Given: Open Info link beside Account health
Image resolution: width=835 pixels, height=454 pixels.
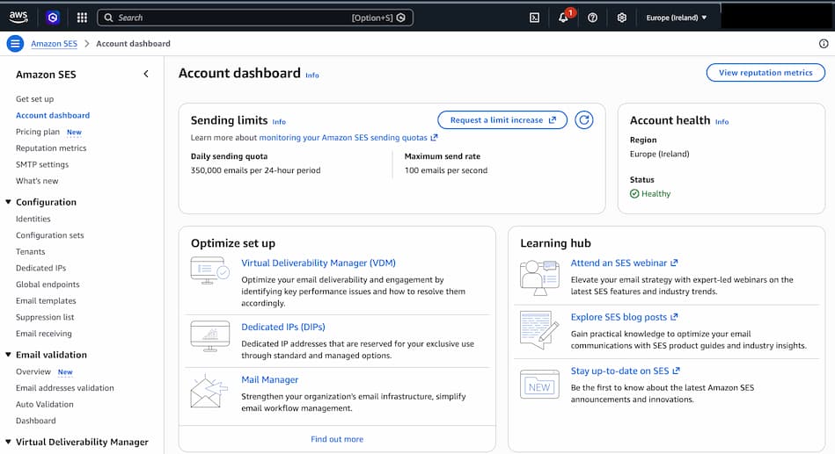Looking at the screenshot, I should coord(721,122).
